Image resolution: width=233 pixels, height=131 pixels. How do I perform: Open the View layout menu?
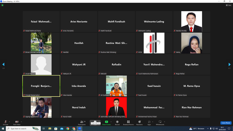[229, 5]
